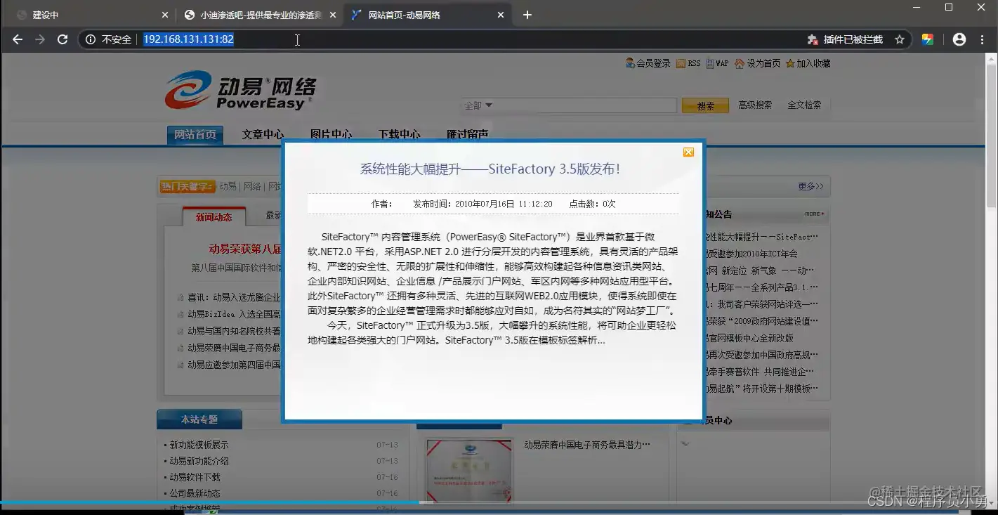Click 更多>> link in hot keywords bar

810,186
